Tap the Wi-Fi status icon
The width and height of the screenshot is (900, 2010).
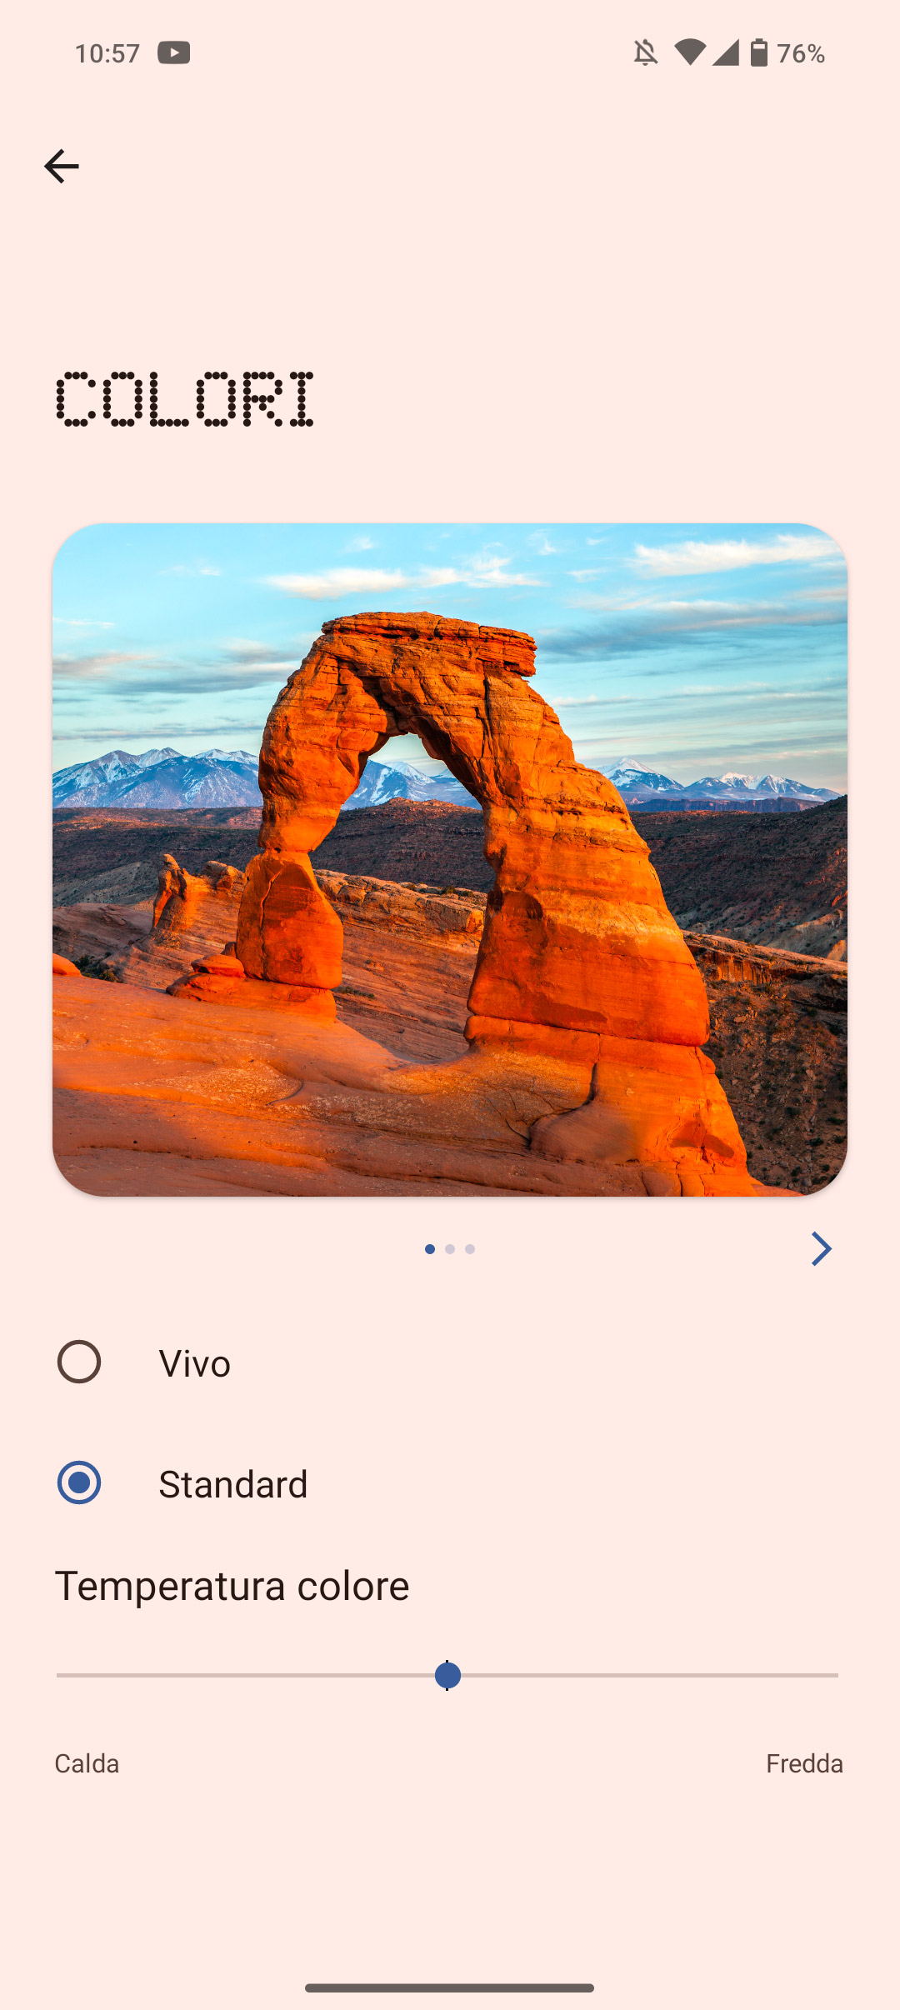(x=689, y=52)
